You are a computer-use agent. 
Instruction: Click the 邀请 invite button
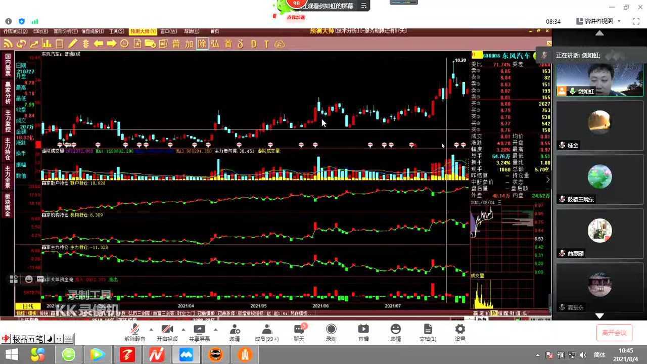click(x=235, y=333)
